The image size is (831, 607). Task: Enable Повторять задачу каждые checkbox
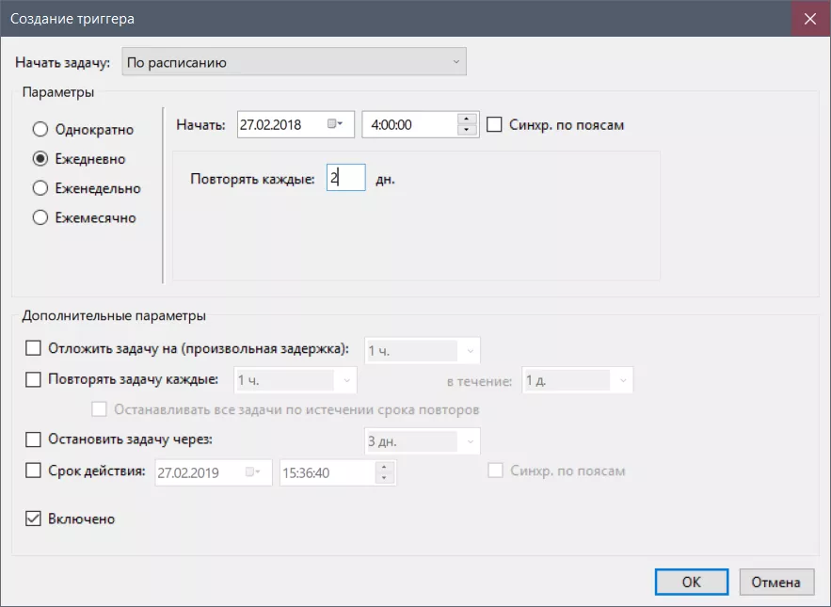click(34, 380)
